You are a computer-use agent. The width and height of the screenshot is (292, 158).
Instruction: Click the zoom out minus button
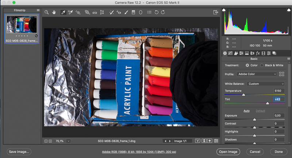click(x=46, y=141)
